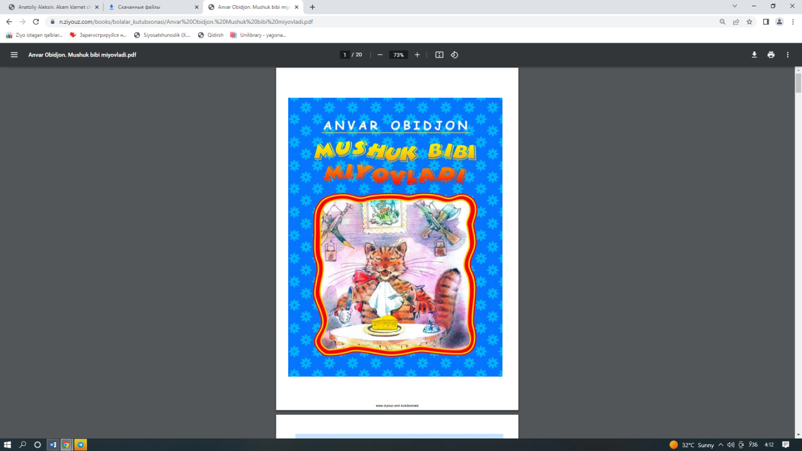Click the vertical scrollbar thumb
The width and height of the screenshot is (802, 451).
[x=798, y=83]
